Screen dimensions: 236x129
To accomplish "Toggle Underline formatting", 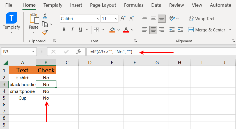I will tap(81, 30).
